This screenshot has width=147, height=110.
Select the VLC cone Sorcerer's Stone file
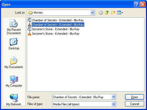point(54,34)
